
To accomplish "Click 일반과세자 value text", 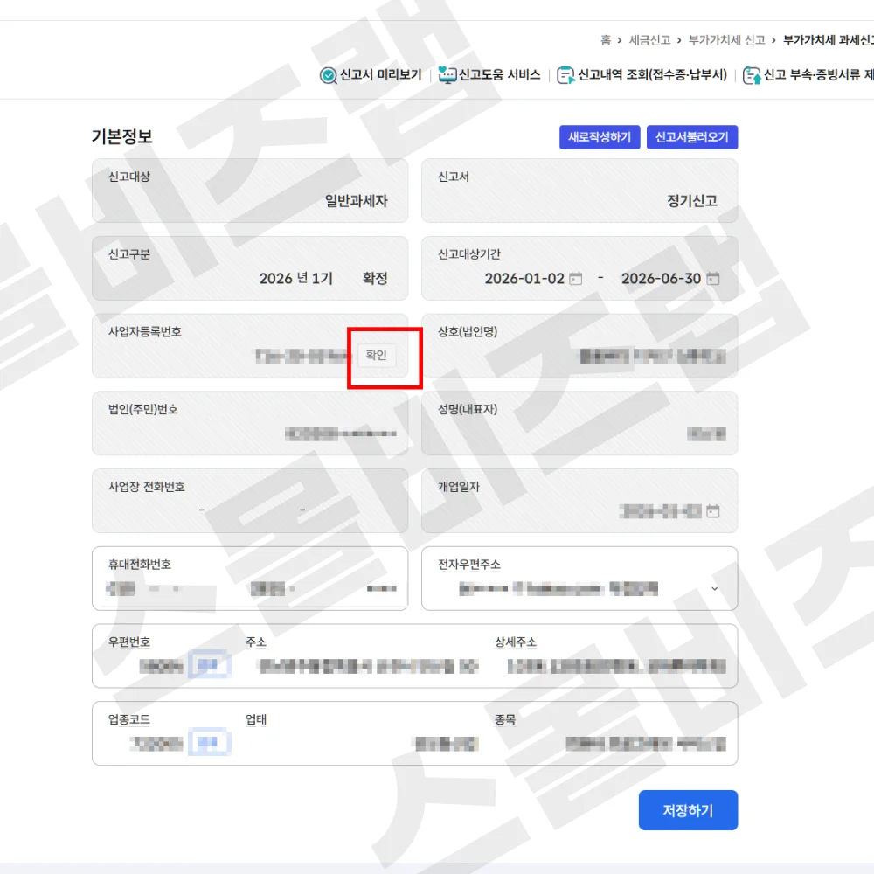I will pos(357,201).
